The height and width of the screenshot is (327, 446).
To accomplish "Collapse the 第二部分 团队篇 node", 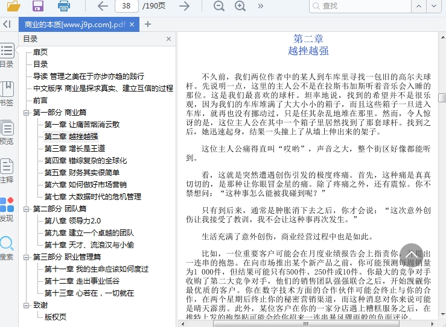I will coord(26,209).
